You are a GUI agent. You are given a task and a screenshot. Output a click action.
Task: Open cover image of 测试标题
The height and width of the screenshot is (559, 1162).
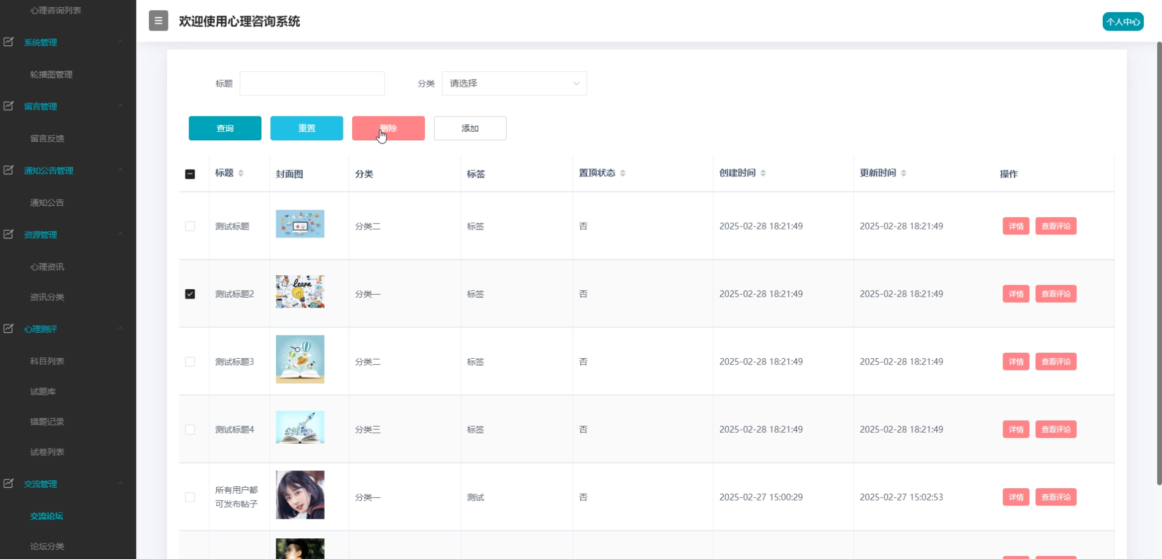pos(300,224)
